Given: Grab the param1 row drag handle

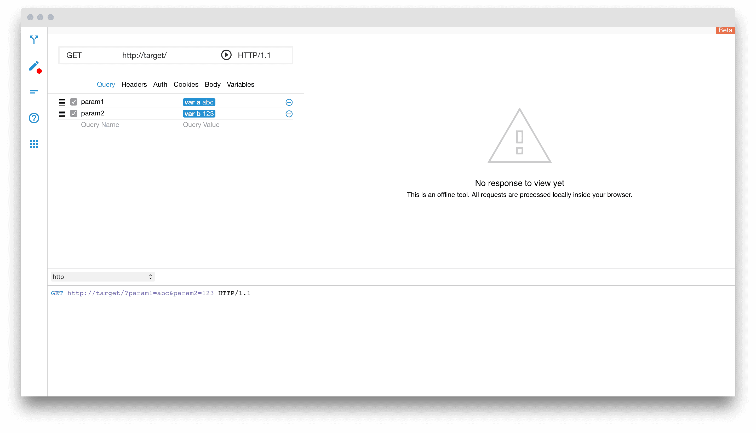Looking at the screenshot, I should coord(62,102).
